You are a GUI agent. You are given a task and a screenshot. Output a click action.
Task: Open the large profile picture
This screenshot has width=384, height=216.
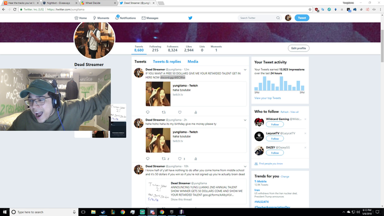(x=94, y=39)
